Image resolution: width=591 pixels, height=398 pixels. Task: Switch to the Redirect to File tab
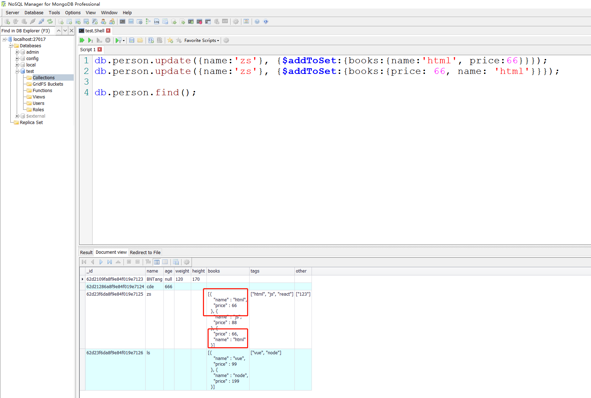tap(145, 253)
